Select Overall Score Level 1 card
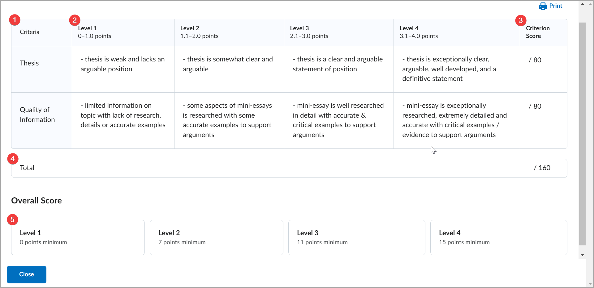 (78, 237)
